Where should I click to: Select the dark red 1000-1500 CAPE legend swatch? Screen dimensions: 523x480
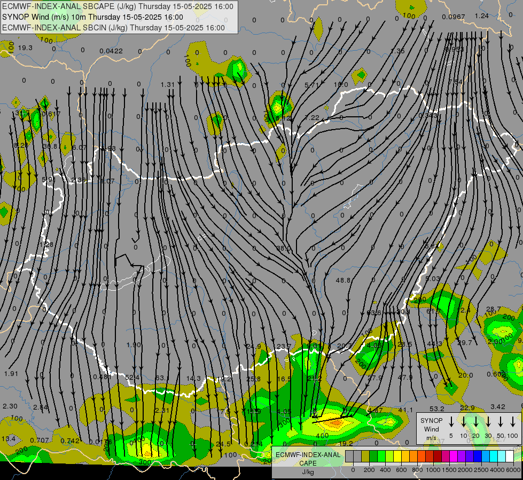pos(438,457)
